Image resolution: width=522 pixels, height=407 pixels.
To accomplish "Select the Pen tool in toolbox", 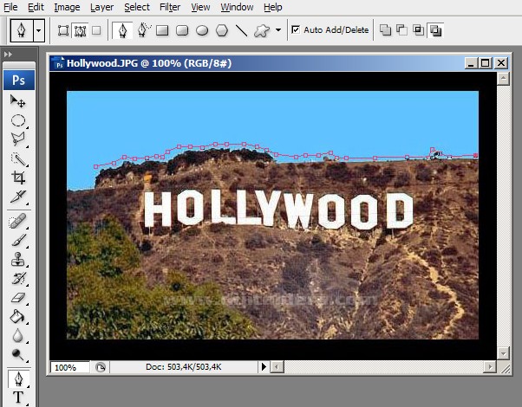I will pyautogui.click(x=18, y=379).
